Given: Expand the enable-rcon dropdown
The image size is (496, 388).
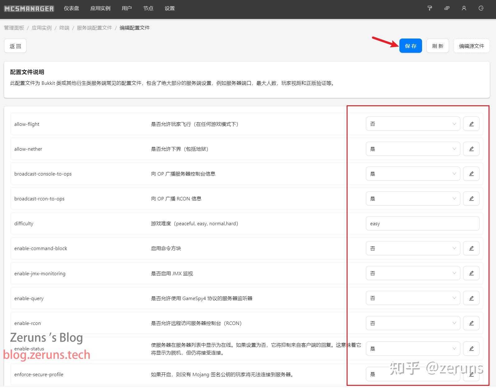Looking at the screenshot, I should click(413, 323).
